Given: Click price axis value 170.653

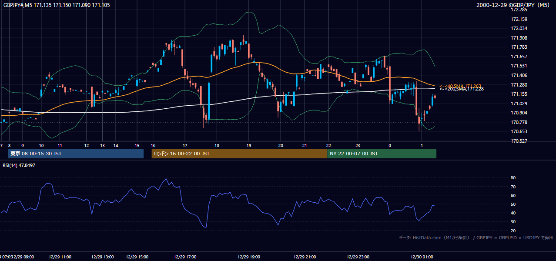Looking at the screenshot, I should 519,131.
